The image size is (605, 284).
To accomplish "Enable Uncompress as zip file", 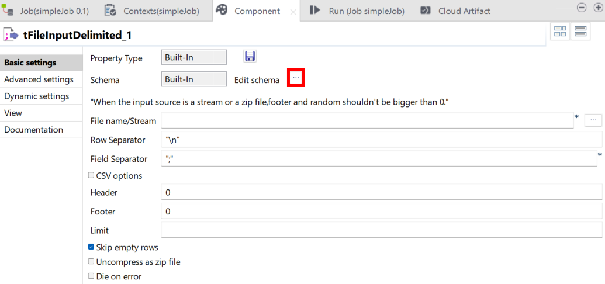I will [x=91, y=262].
